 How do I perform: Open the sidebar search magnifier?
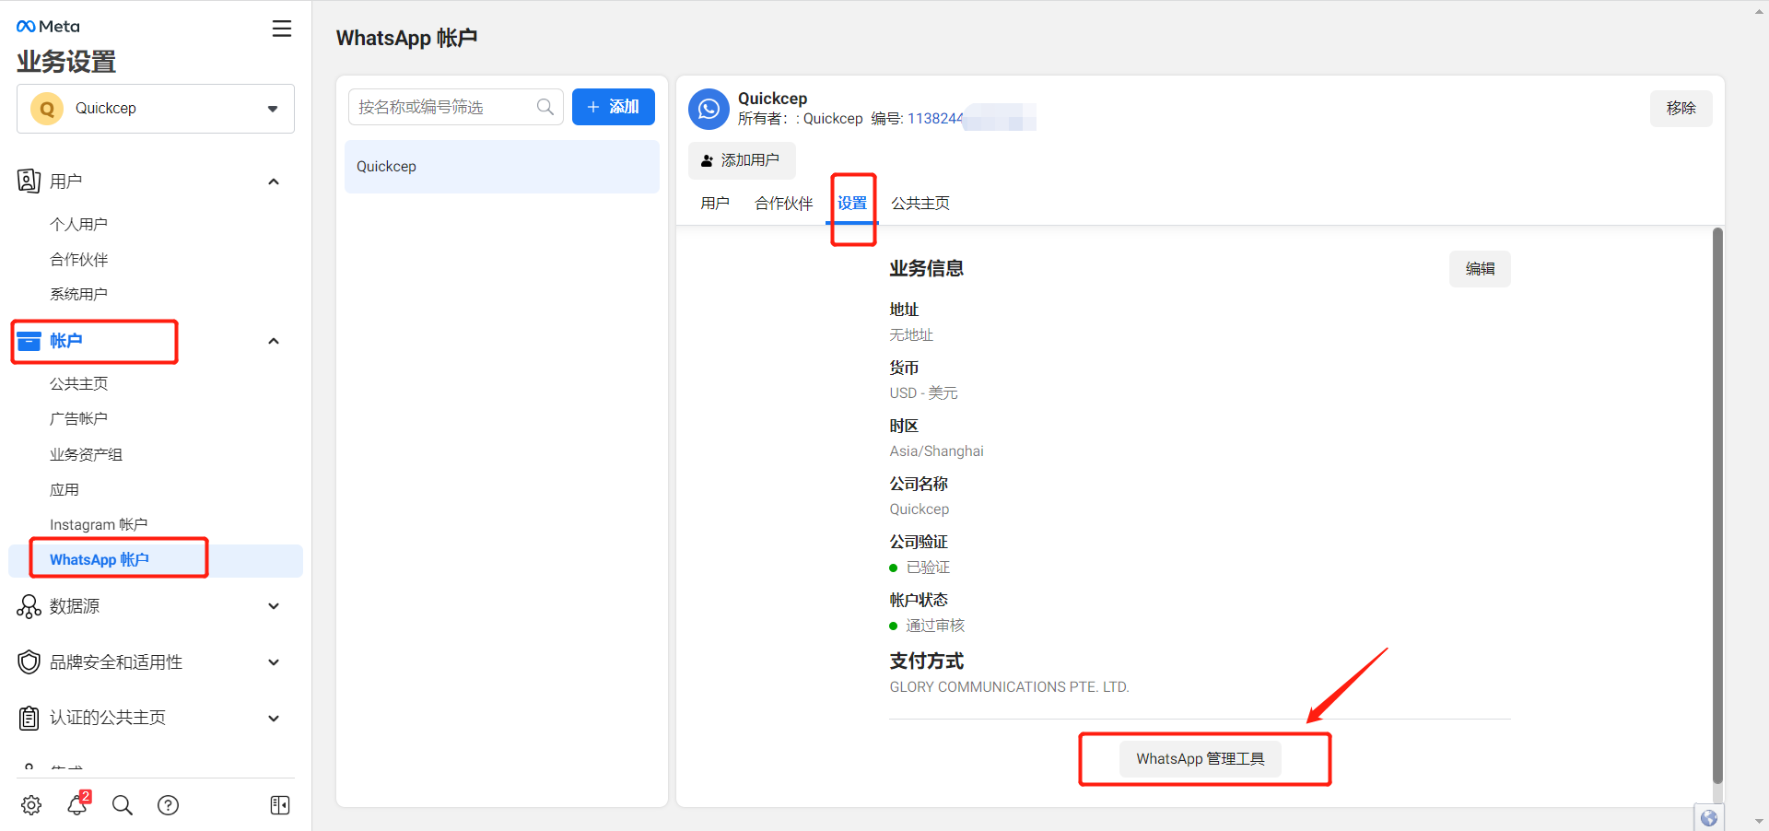(122, 805)
